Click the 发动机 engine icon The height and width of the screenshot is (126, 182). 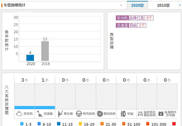(x=19, y=114)
